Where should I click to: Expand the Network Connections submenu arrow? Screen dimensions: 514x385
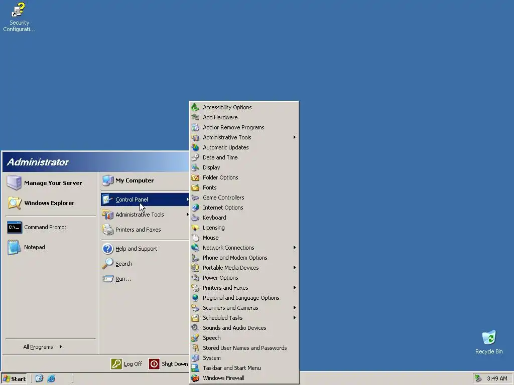tap(294, 248)
